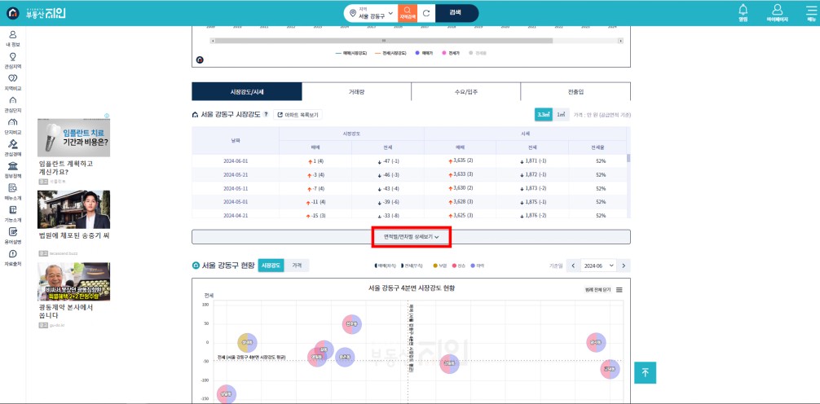Switch 현황 view to 시장강도
The width and height of the screenshot is (820, 404).
pyautogui.click(x=271, y=266)
